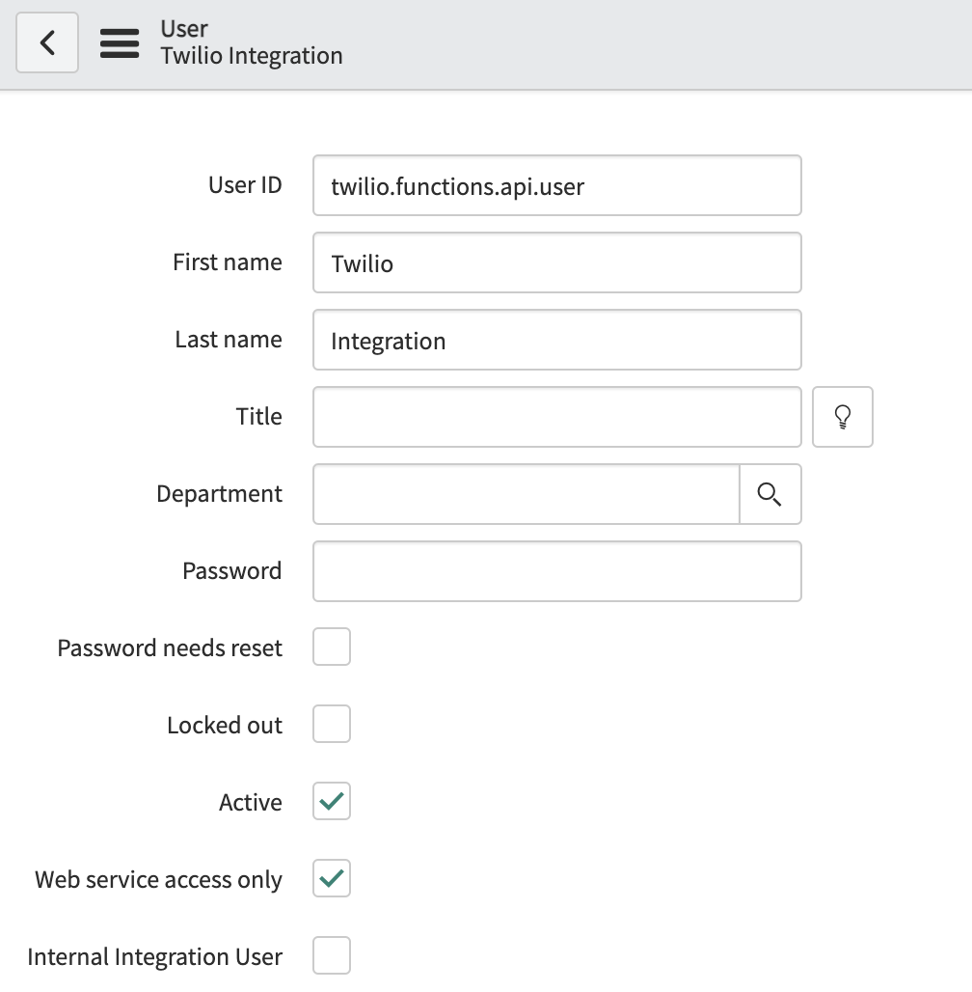972x992 pixels.
Task: Open the Department lookup magnifier
Action: [769, 494]
